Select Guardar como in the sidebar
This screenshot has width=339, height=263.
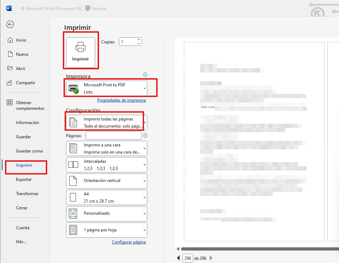coord(29,151)
